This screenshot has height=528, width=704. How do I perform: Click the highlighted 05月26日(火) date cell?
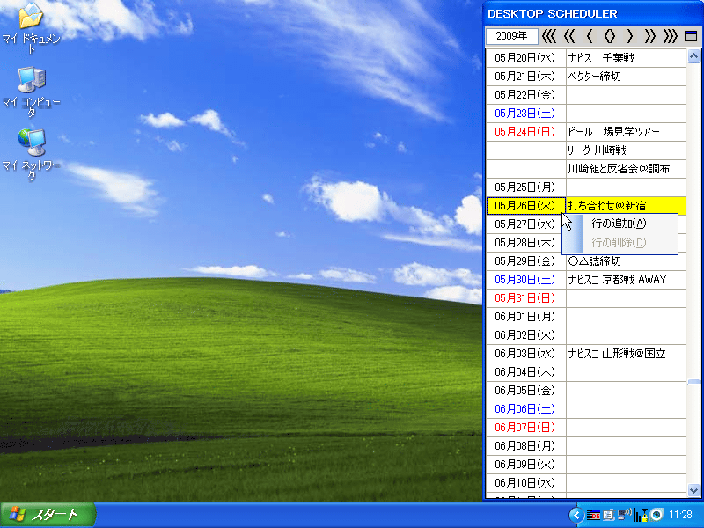(525, 206)
